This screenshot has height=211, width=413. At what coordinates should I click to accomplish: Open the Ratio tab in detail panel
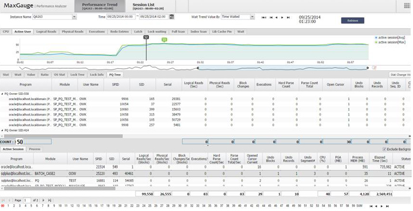point(44,75)
